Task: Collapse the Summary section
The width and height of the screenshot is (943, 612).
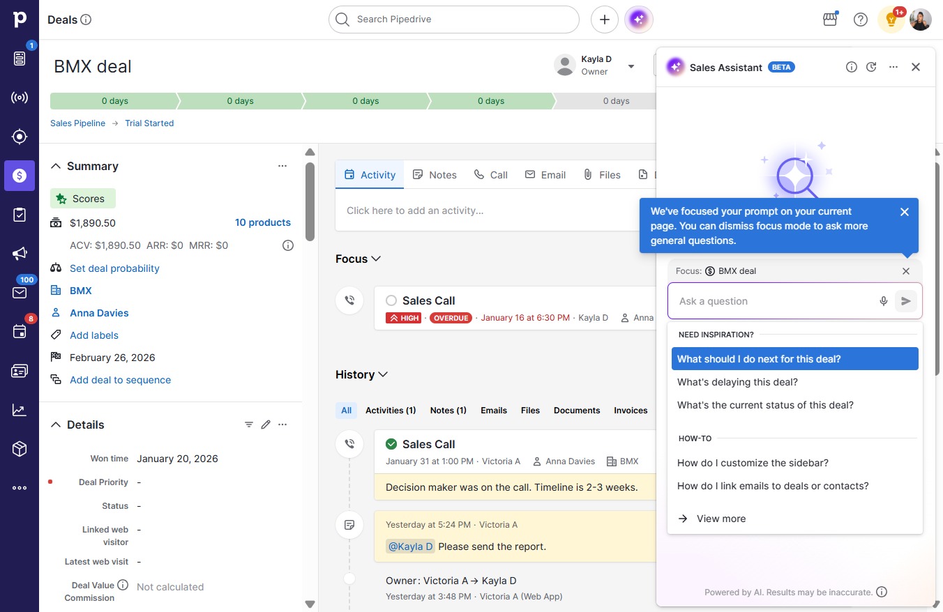Action: tap(56, 166)
